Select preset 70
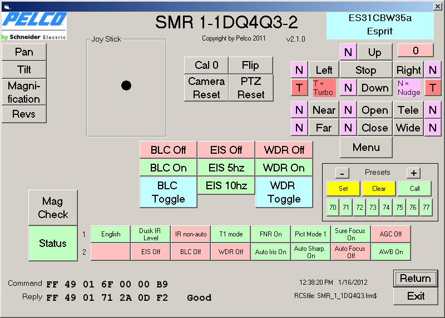Screen dimensions: 445x318 pyautogui.click(x=333, y=208)
